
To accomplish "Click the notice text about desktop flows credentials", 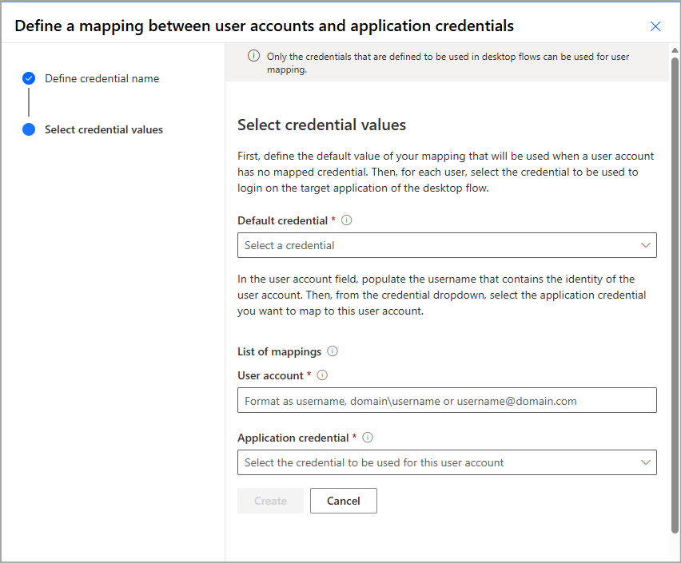I will pyautogui.click(x=448, y=63).
